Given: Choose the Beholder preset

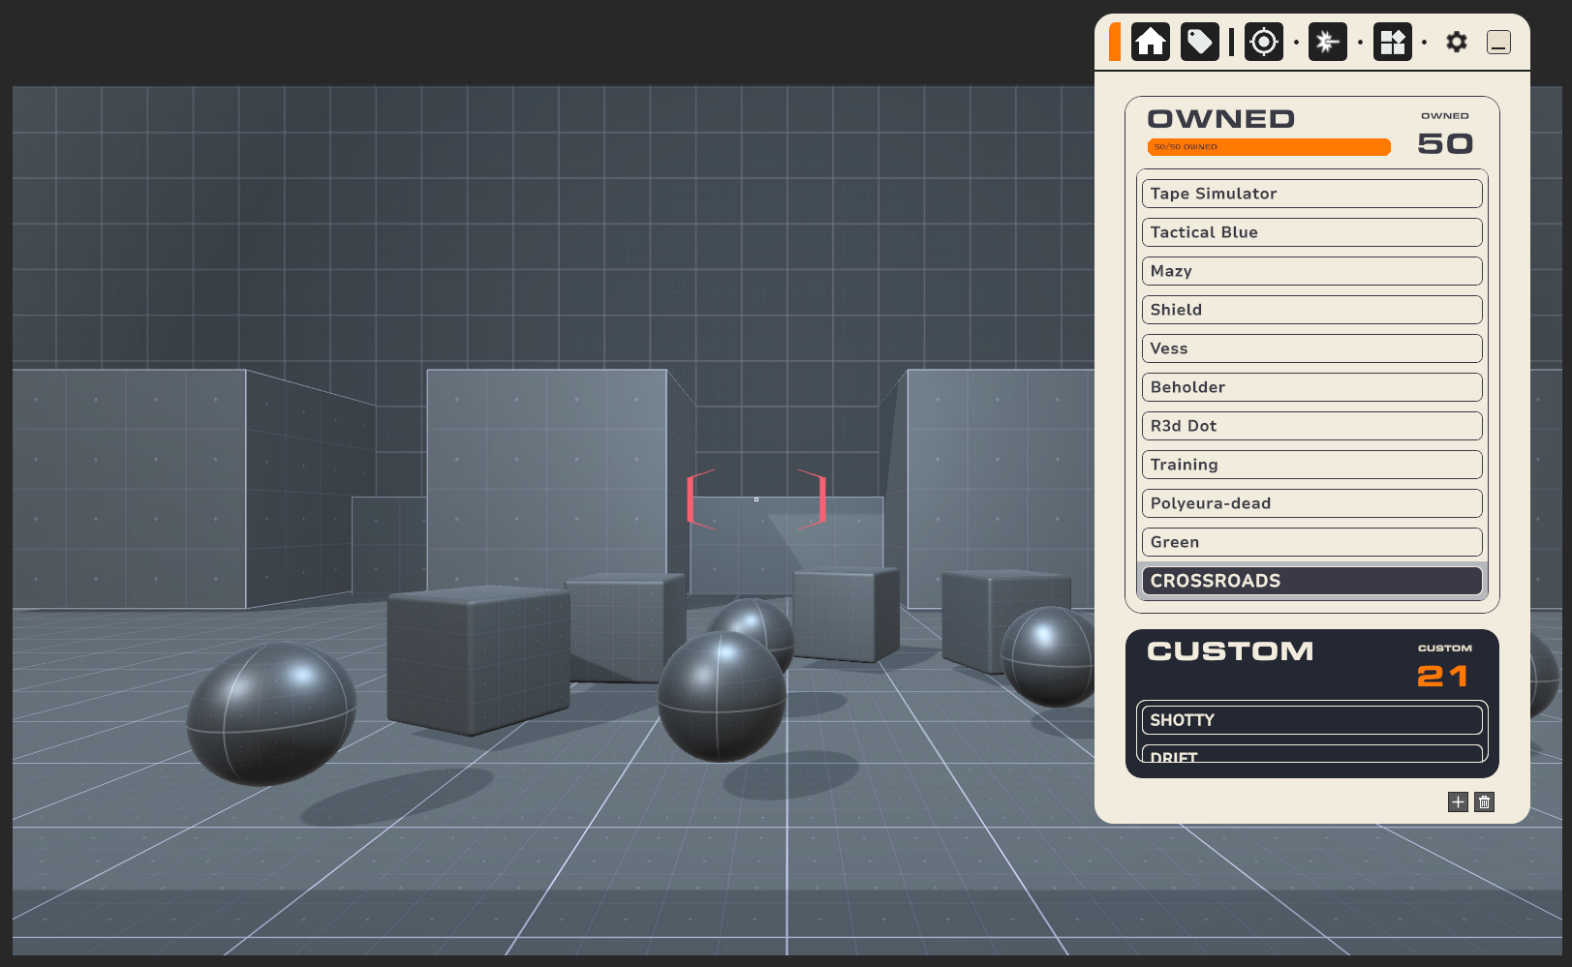Looking at the screenshot, I should [x=1311, y=387].
